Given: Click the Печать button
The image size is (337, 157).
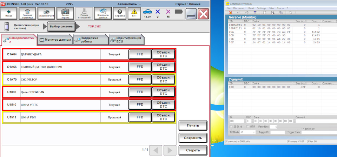Looking at the screenshot, I should pyautogui.click(x=193, y=125).
